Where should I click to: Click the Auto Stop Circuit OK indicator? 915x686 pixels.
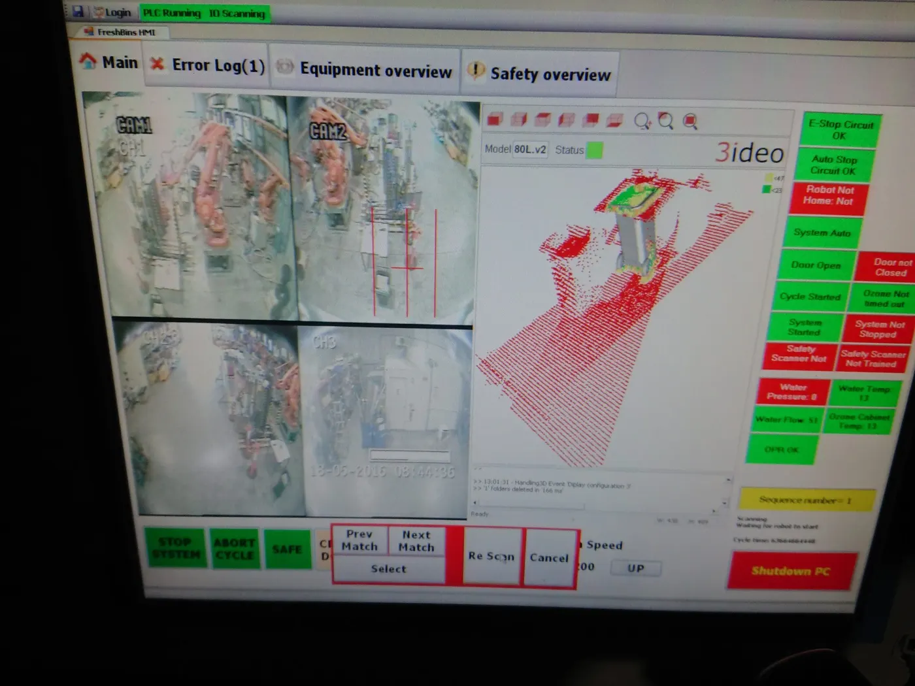[833, 165]
